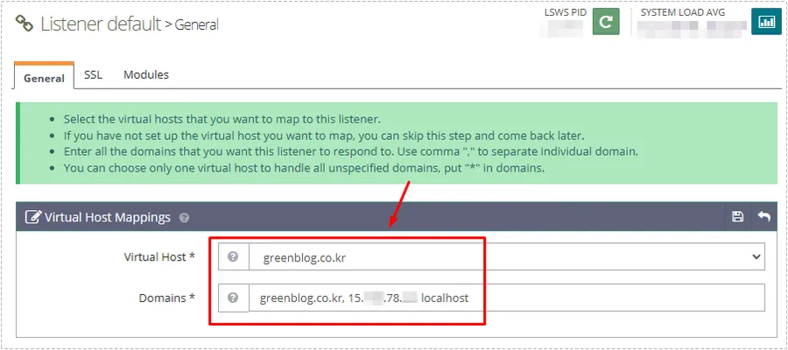Click the LSWS PID label
The height and width of the screenshot is (350, 788).
(x=566, y=12)
